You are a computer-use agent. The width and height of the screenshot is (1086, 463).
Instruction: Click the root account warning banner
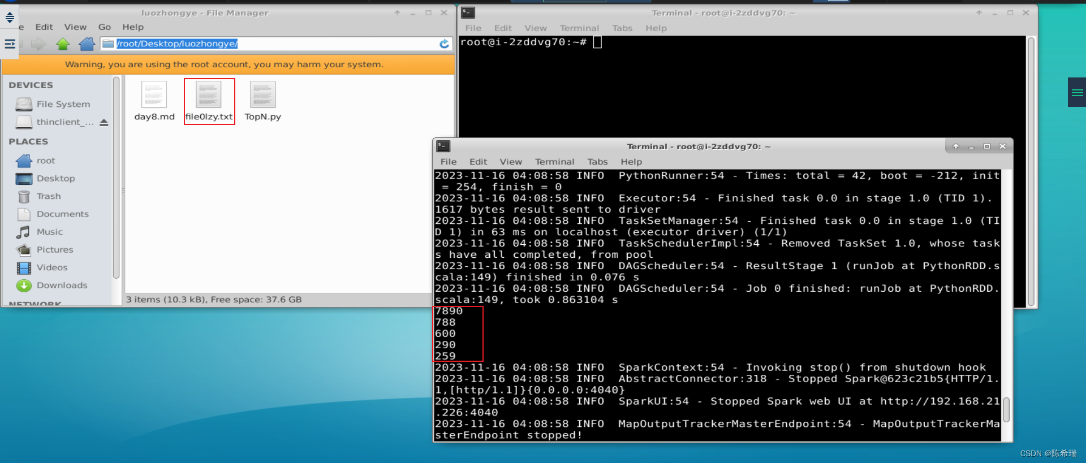(x=228, y=64)
